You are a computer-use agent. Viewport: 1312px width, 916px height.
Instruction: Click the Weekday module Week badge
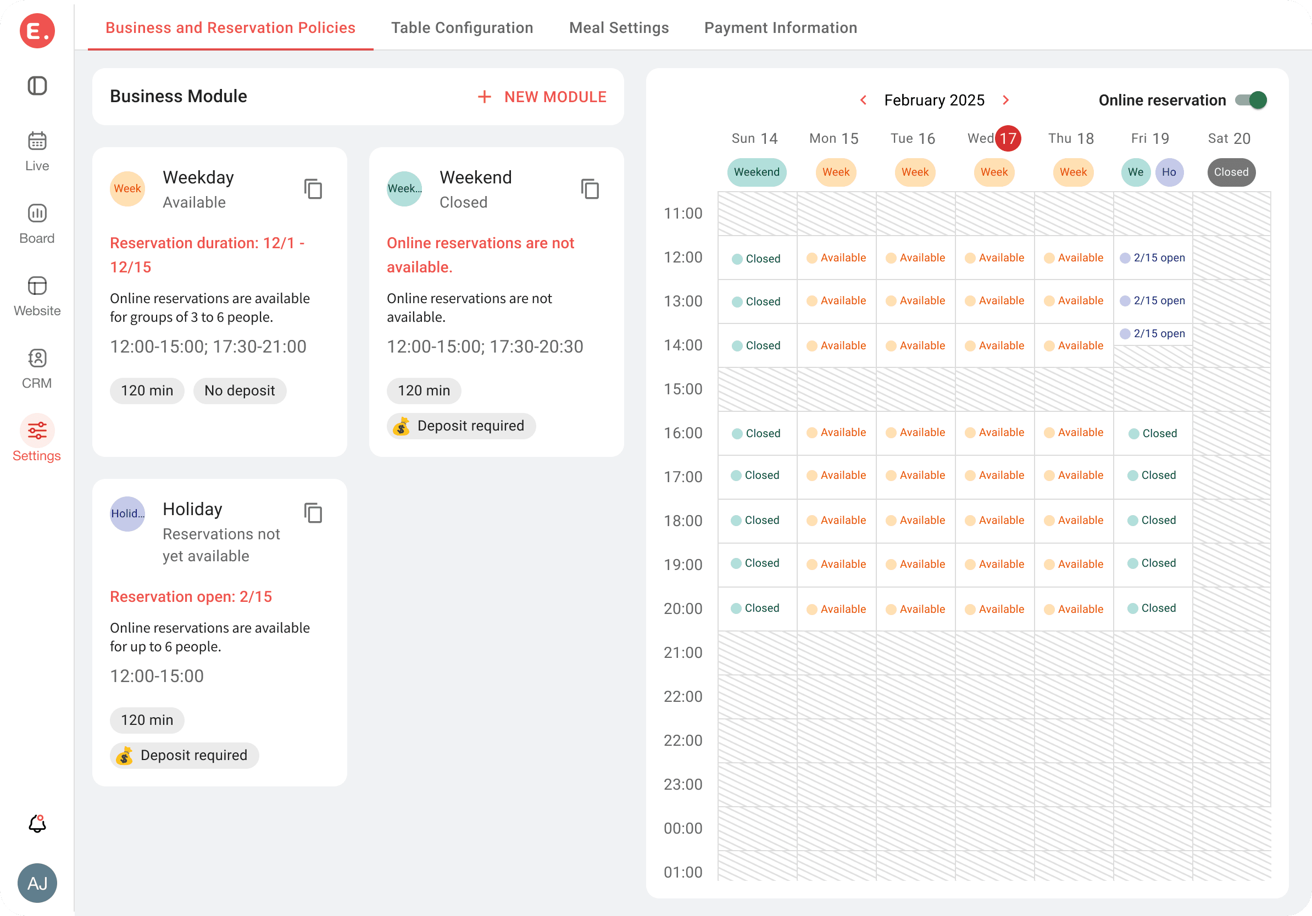tap(127, 188)
